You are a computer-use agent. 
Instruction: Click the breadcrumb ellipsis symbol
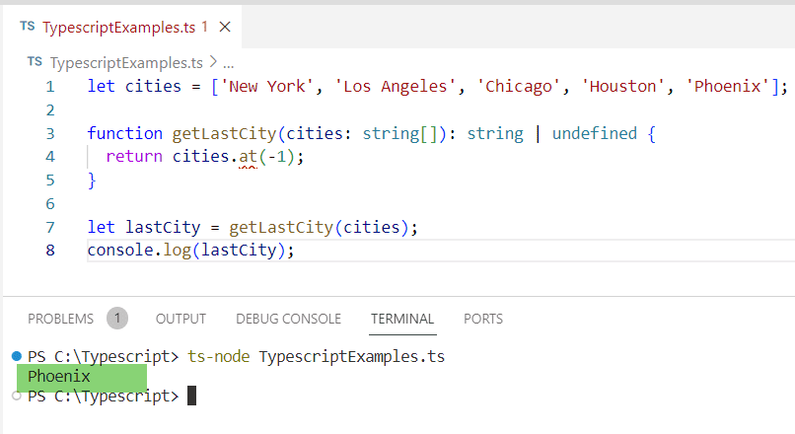click(229, 64)
